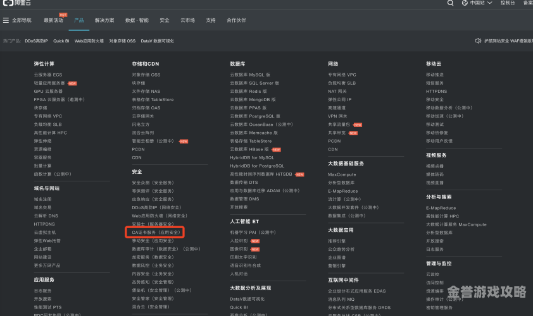This screenshot has height=316, width=533.
Task: Open the 合作伙伴 menu
Action: pyautogui.click(x=236, y=20)
